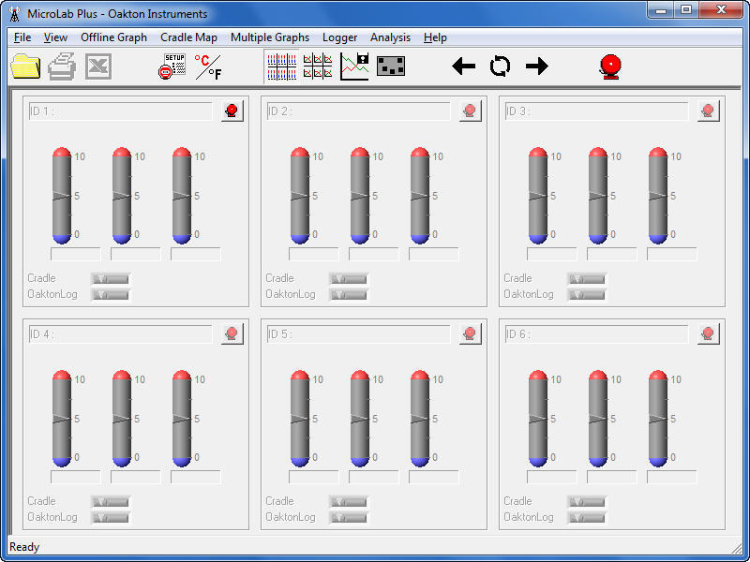Click the value box under ID 3 third gauge
750x562 pixels.
tap(672, 254)
